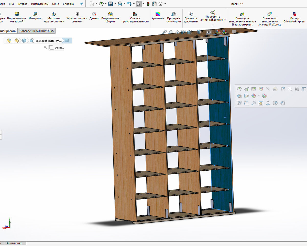Open the Справка menu
The height and width of the screenshot is (246, 307).
68,4
